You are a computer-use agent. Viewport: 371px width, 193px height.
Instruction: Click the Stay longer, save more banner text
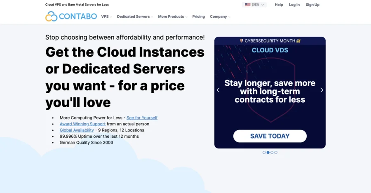tap(270, 92)
